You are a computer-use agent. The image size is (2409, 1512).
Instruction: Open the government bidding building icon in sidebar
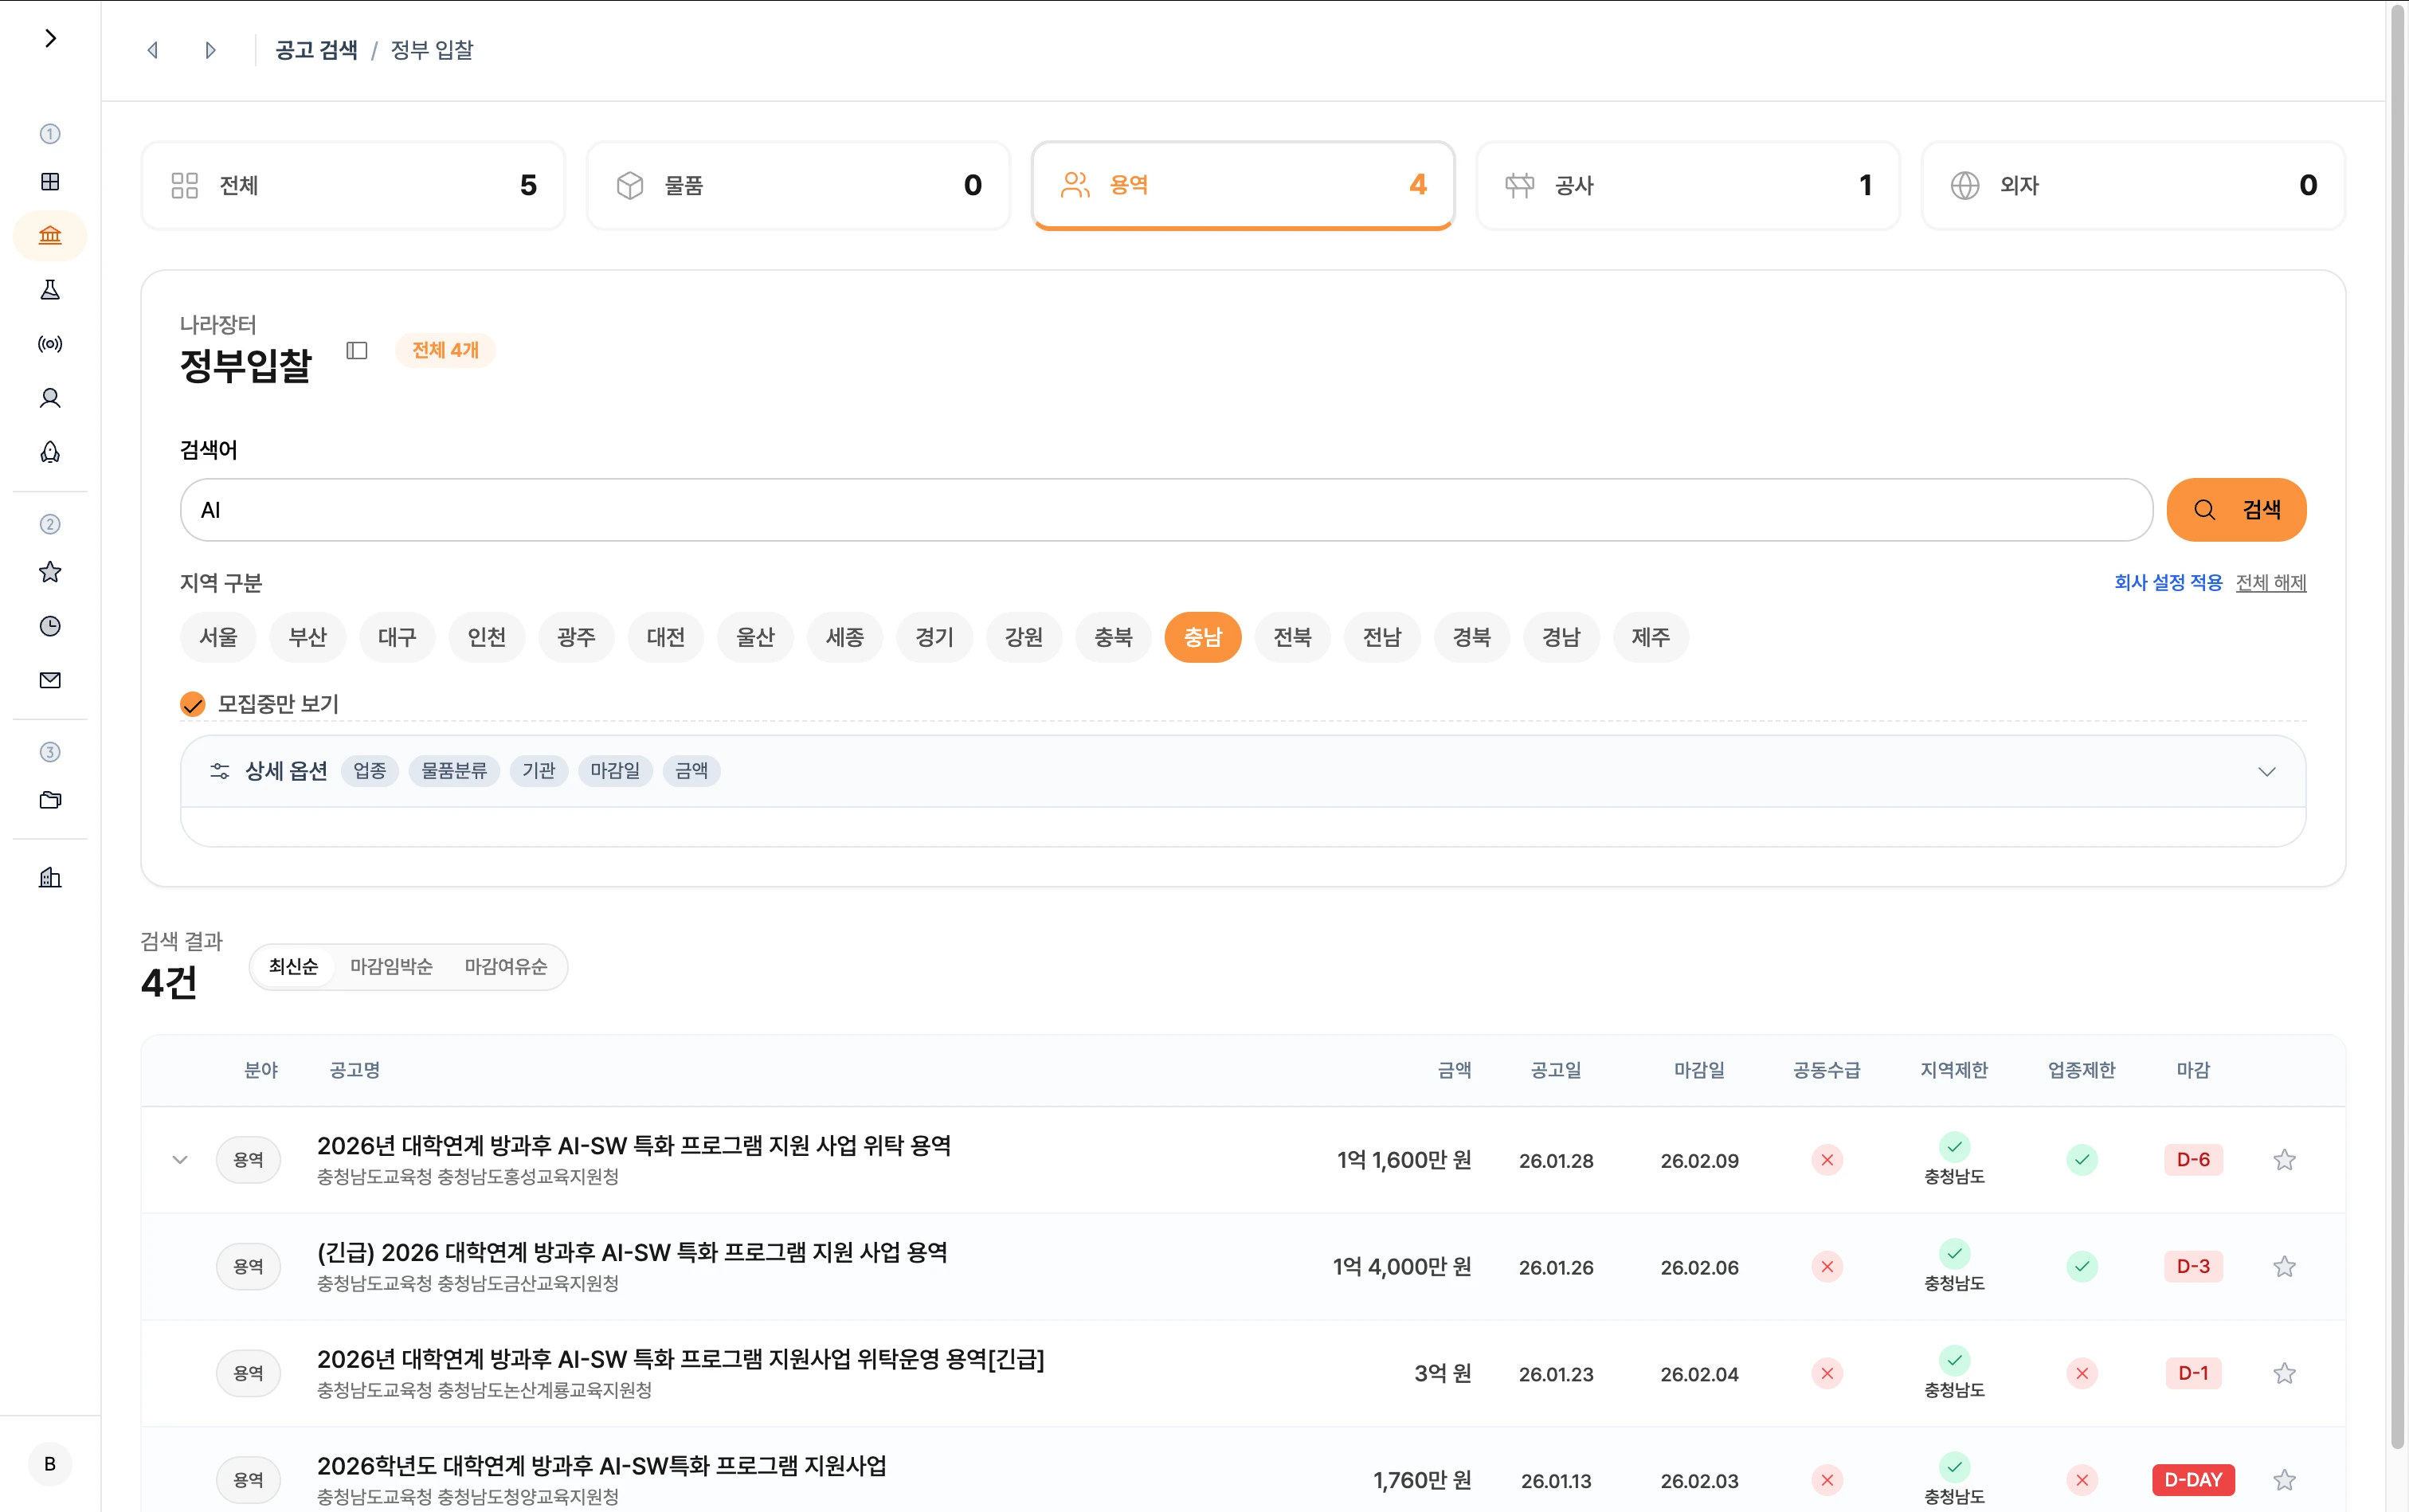tap(50, 236)
